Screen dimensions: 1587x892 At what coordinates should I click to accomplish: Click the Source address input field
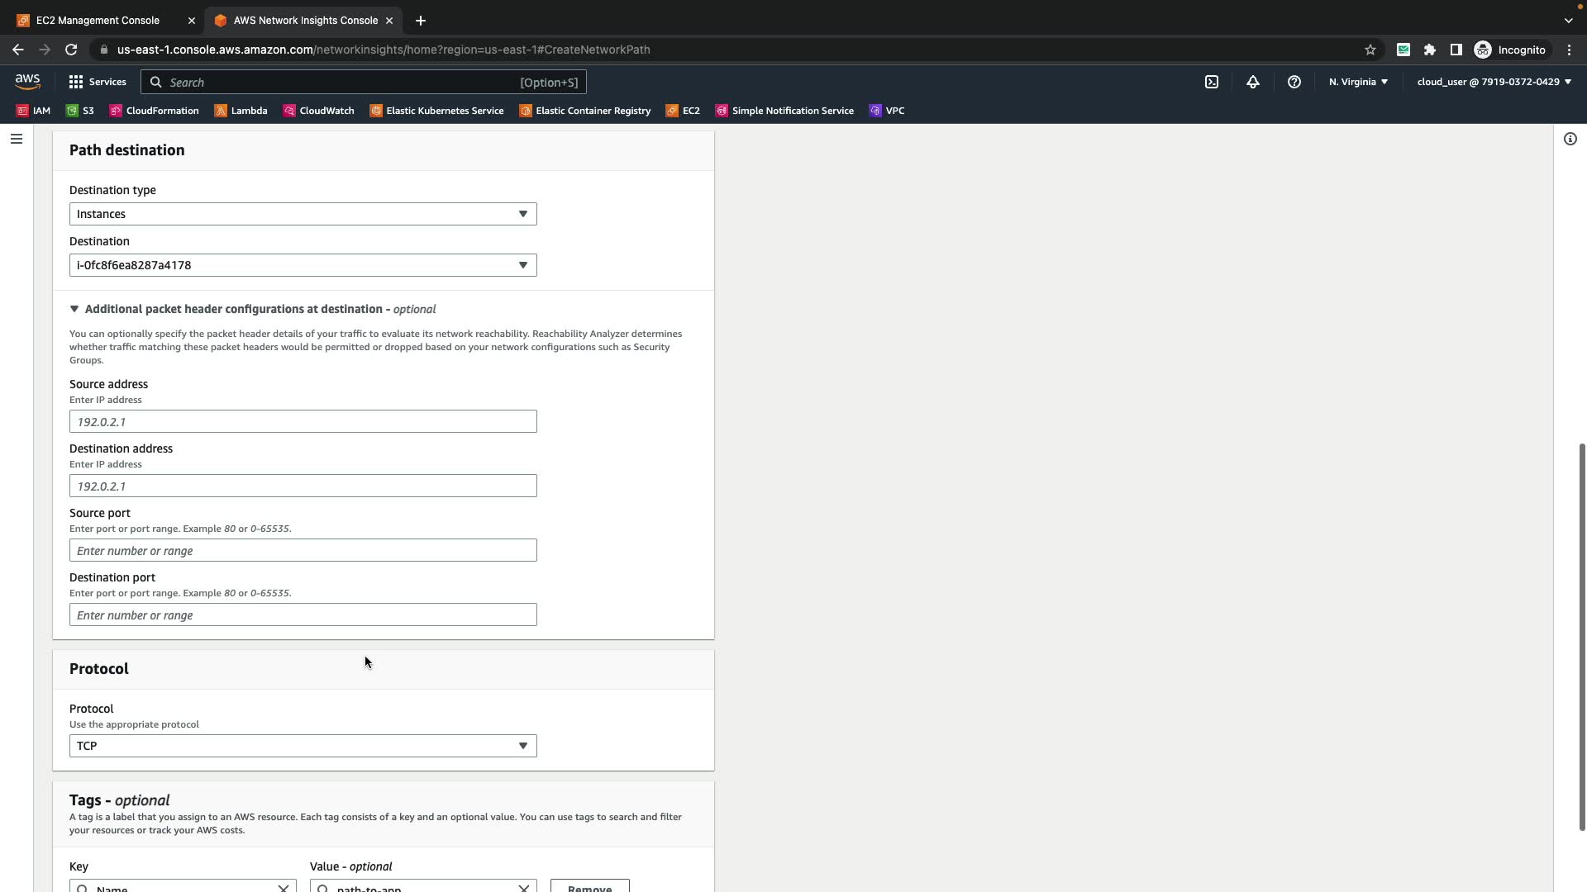click(303, 421)
